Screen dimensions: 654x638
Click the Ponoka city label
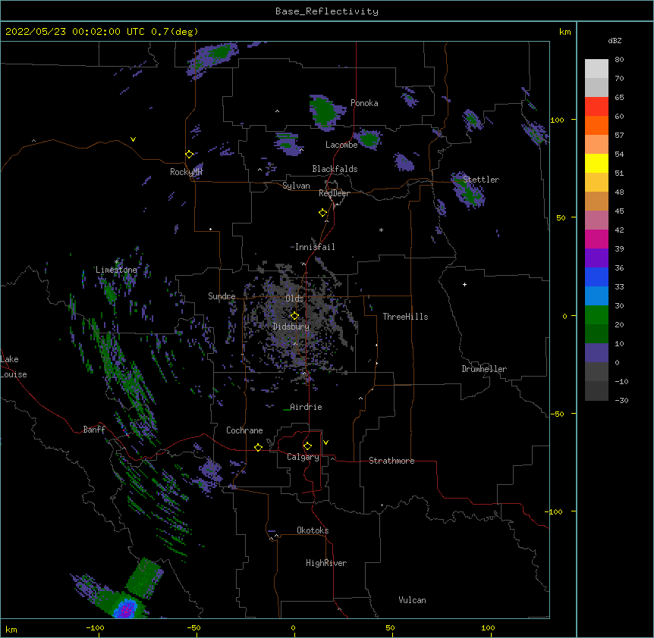364,103
